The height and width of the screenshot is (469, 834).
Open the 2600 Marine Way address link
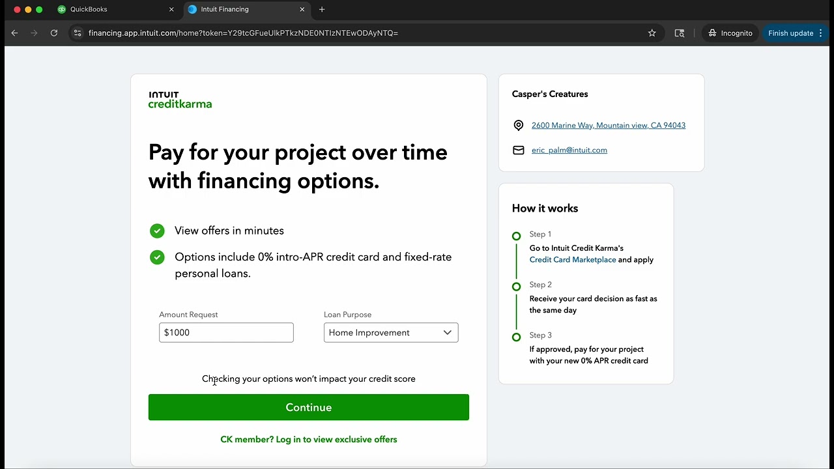pos(609,126)
